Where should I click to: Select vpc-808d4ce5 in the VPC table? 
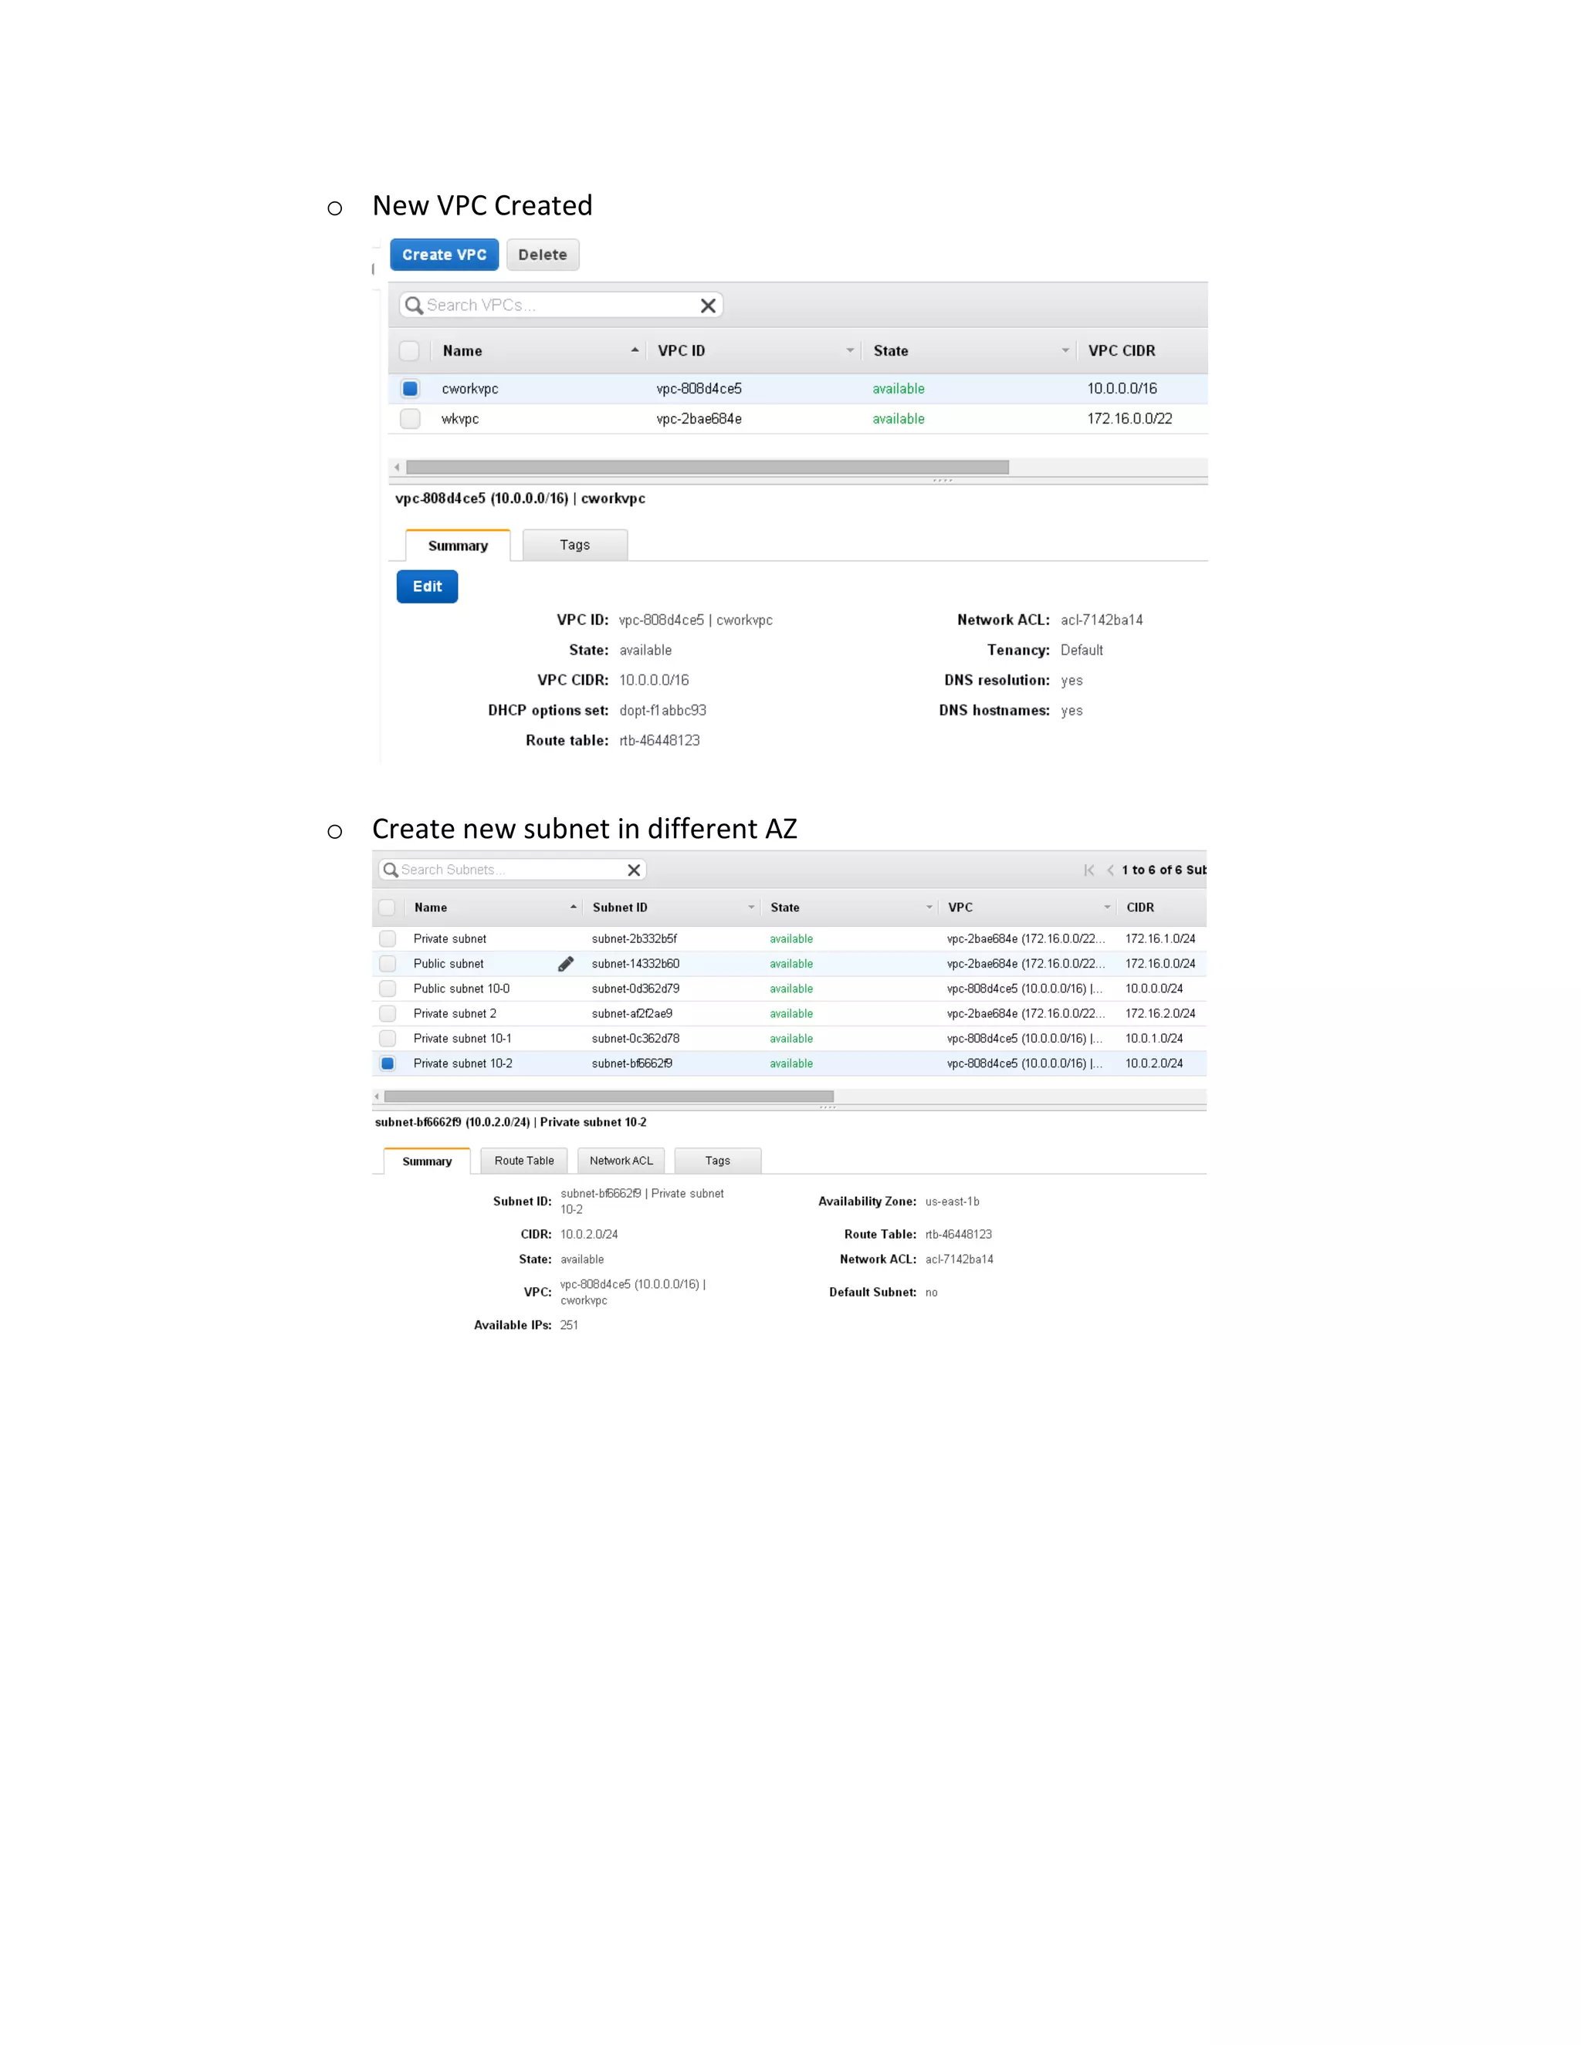tap(699, 389)
